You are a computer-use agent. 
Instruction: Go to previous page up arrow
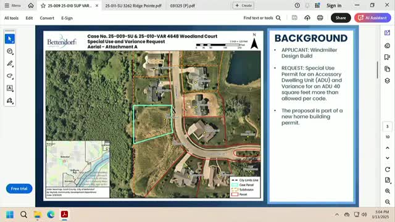[388, 148]
